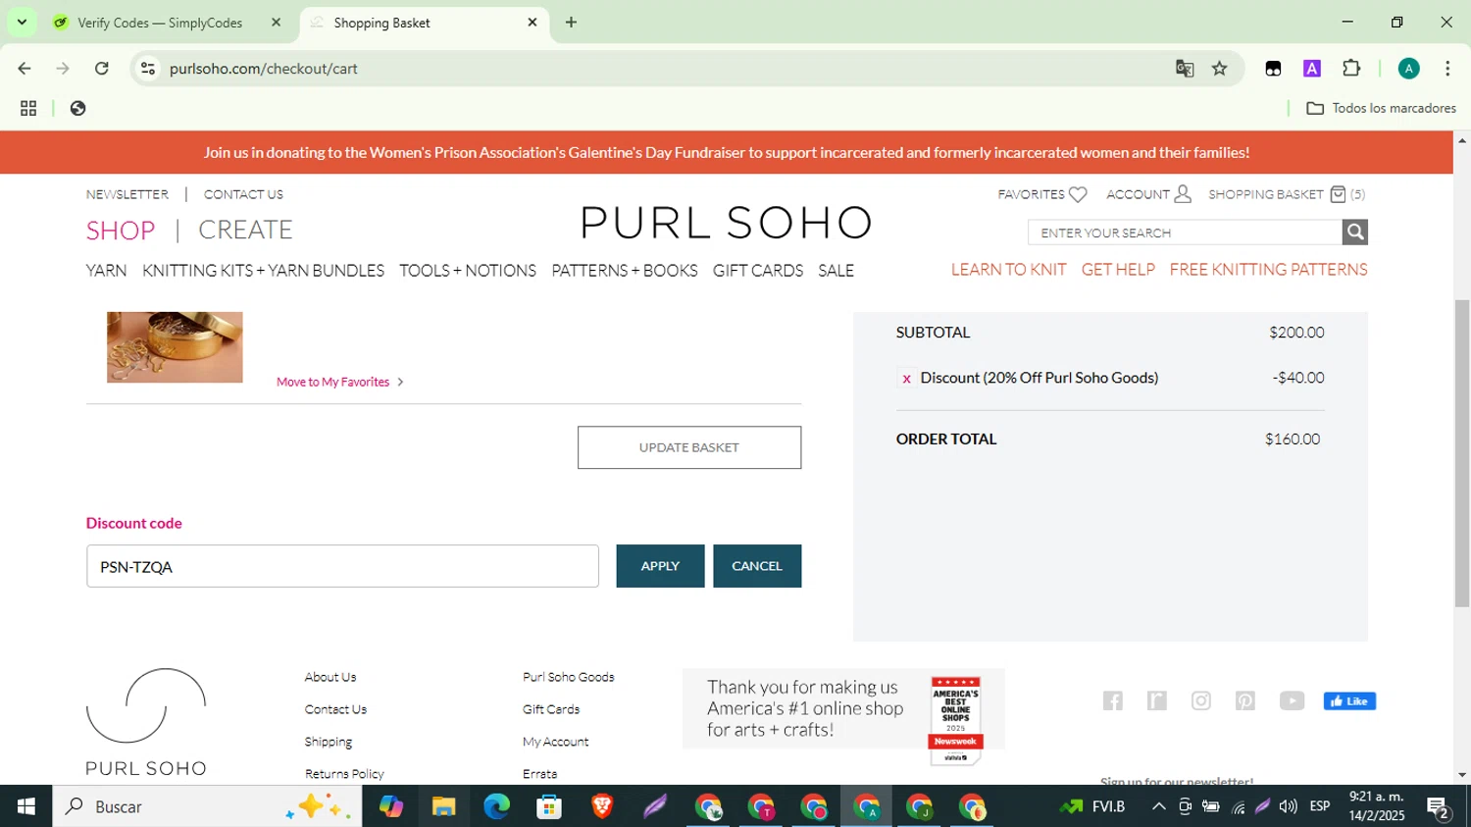Image resolution: width=1471 pixels, height=827 pixels.
Task: Click the Facebook Like button
Action: coord(1349,700)
